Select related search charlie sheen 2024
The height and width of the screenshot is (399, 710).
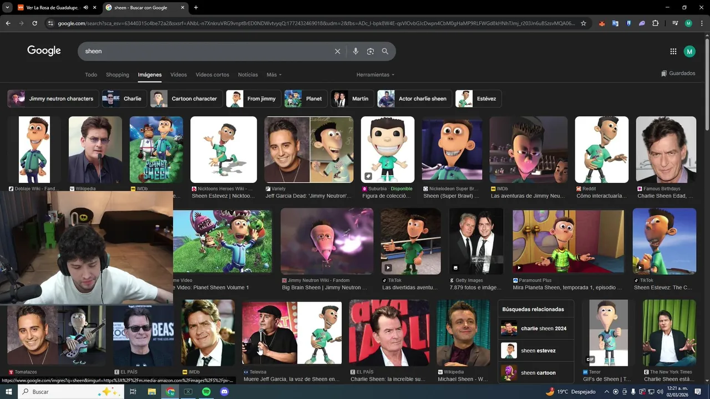tap(535, 329)
